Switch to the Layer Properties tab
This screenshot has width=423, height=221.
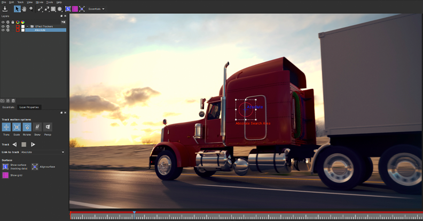pos(29,107)
